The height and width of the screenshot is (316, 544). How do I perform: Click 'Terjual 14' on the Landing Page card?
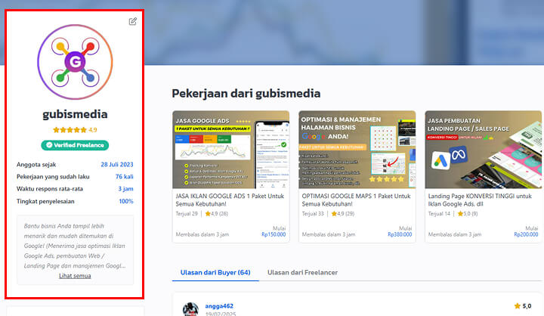point(439,214)
